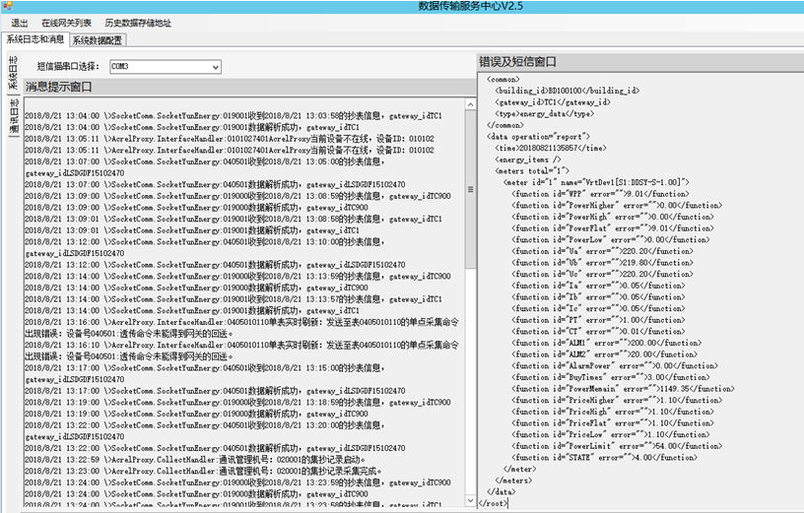
Task: Click the function PowerHigher 0.00 line
Action: tap(617, 206)
